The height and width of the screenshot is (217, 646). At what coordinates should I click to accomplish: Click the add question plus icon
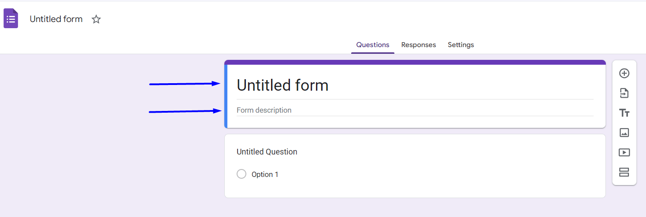624,74
